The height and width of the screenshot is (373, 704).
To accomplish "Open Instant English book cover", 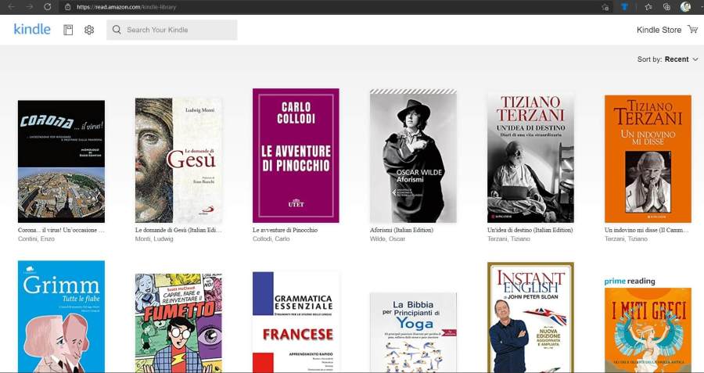I will (x=530, y=317).
